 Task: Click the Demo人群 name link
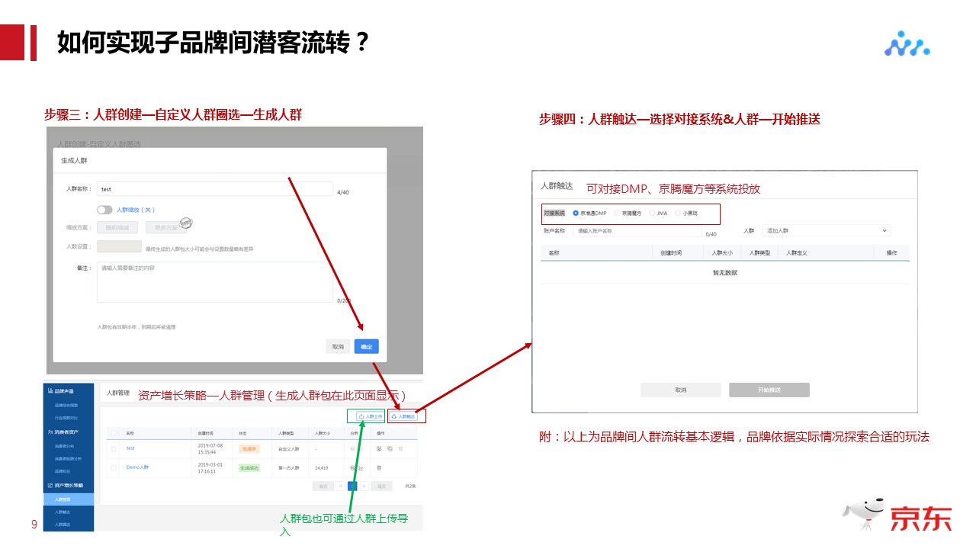pos(138,467)
